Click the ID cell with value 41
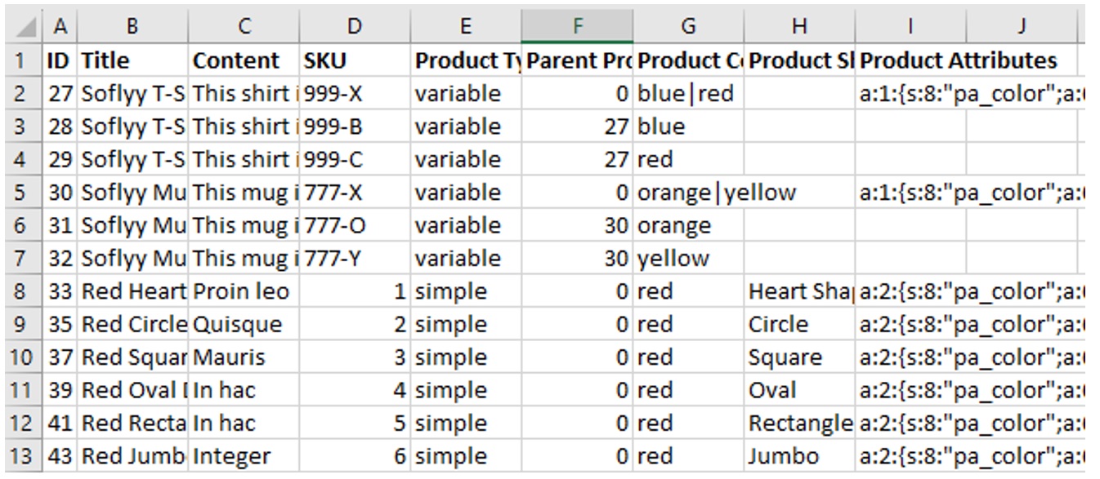Viewport: 1100px width, 479px height. coord(60,424)
